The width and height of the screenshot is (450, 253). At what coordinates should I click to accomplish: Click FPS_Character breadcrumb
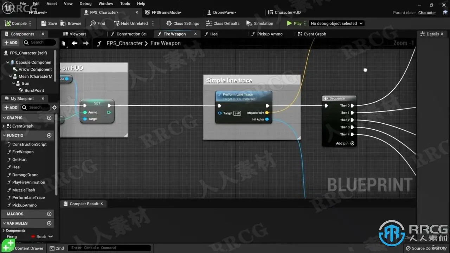pos(124,43)
